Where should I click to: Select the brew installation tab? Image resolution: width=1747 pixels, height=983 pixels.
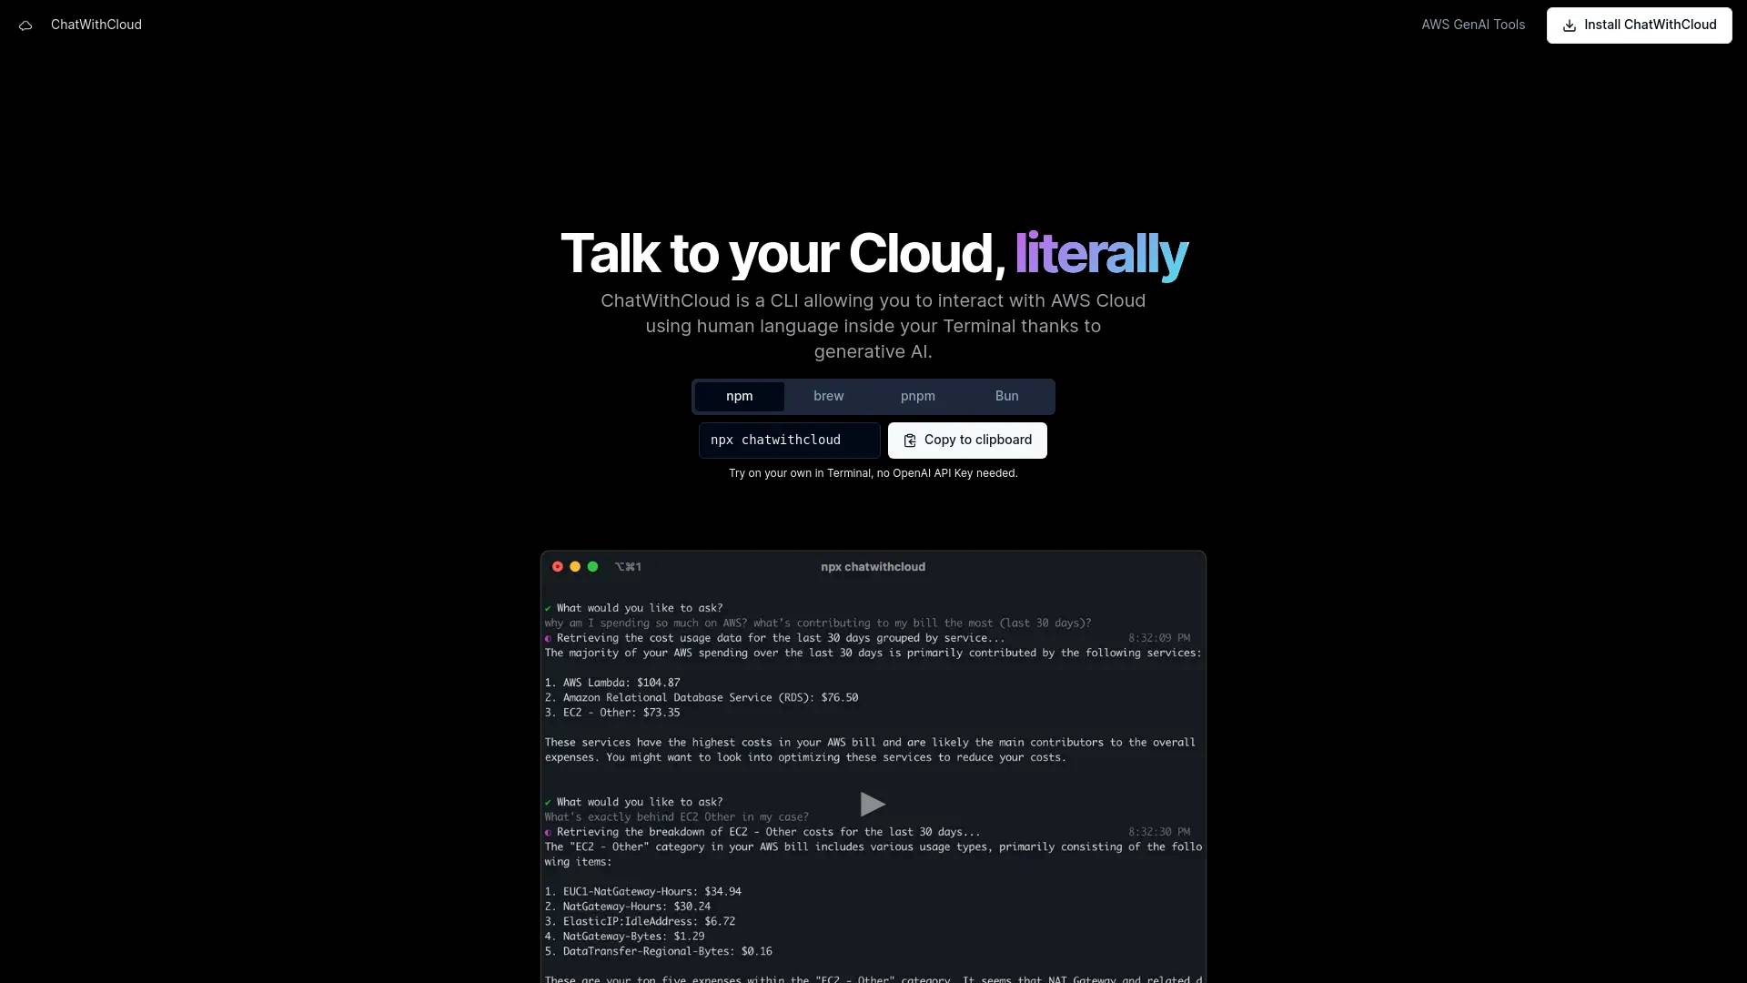click(828, 395)
